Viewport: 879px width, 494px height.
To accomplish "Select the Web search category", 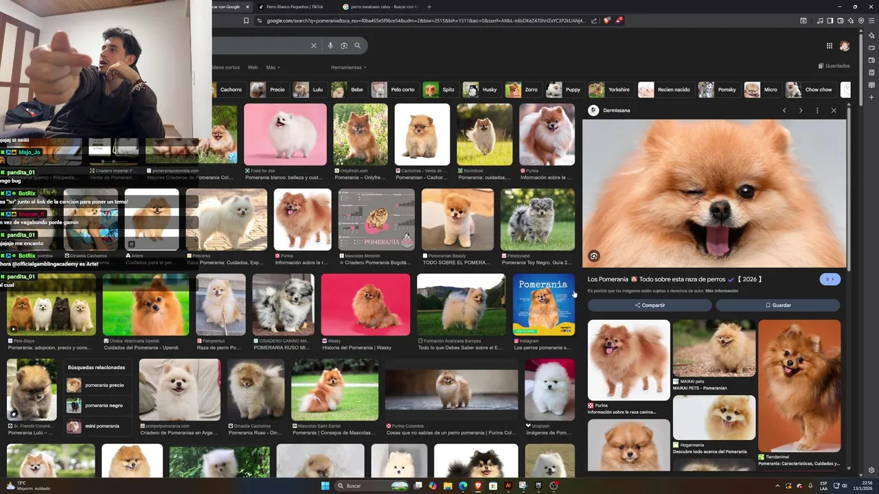I will click(x=253, y=67).
